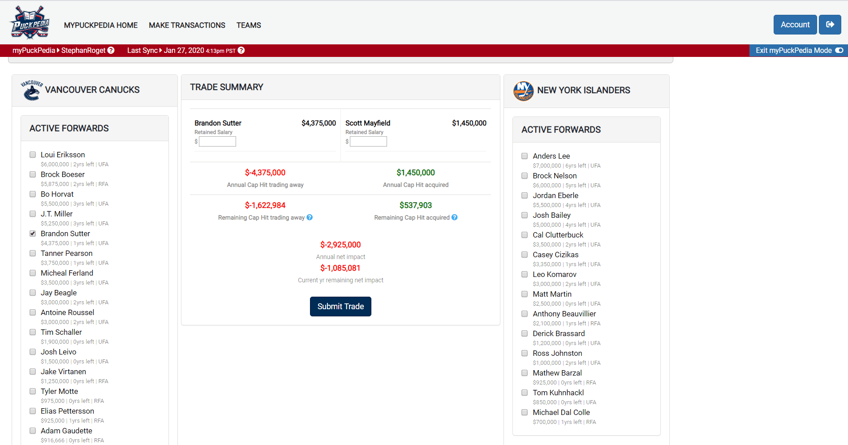Click help icon next to Last Sync time
Viewport: 848px width, 445px height.
241,51
